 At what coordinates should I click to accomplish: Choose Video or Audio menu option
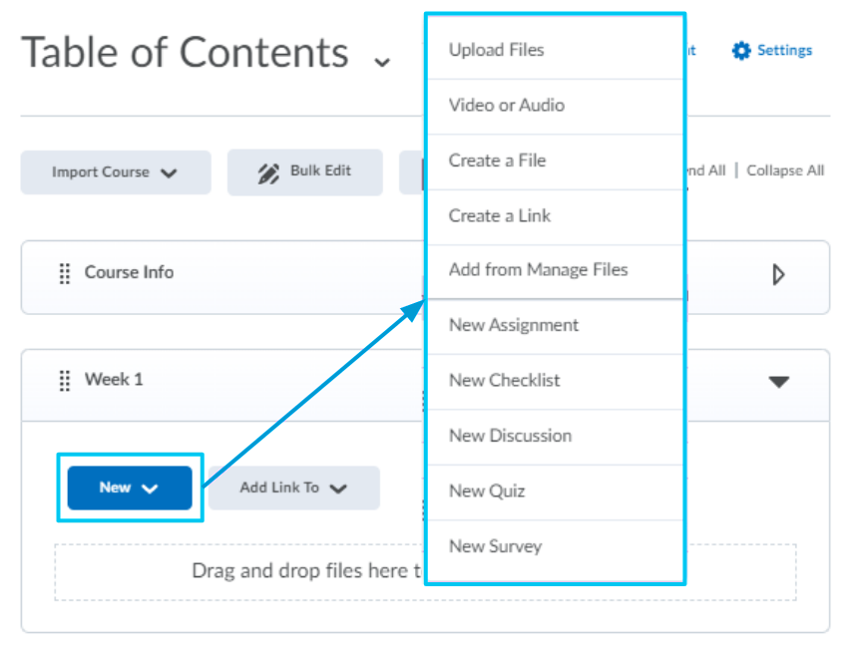point(506,105)
